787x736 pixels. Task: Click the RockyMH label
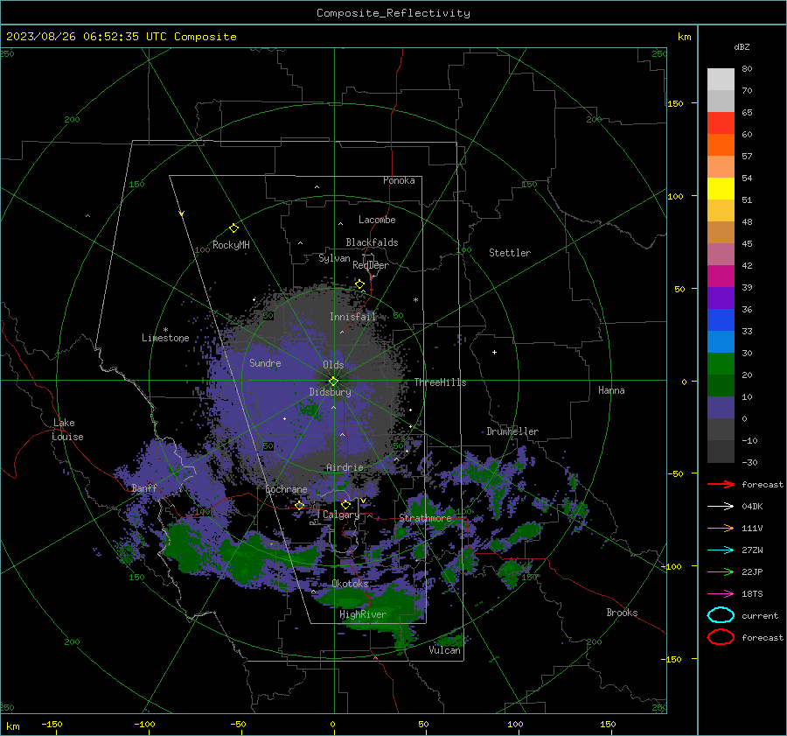coord(231,245)
